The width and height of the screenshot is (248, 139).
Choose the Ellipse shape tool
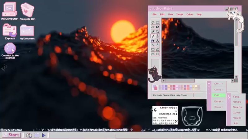coord(153,54)
